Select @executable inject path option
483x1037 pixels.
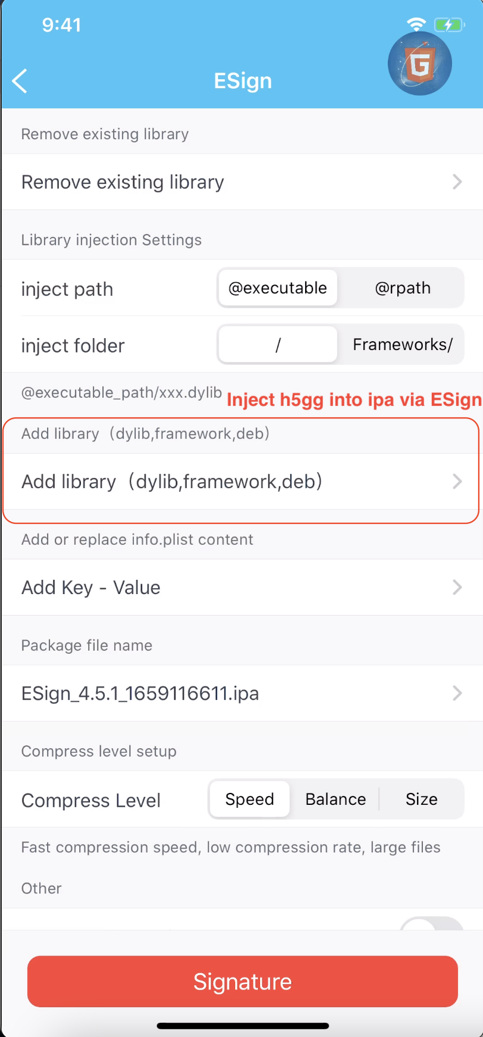278,288
